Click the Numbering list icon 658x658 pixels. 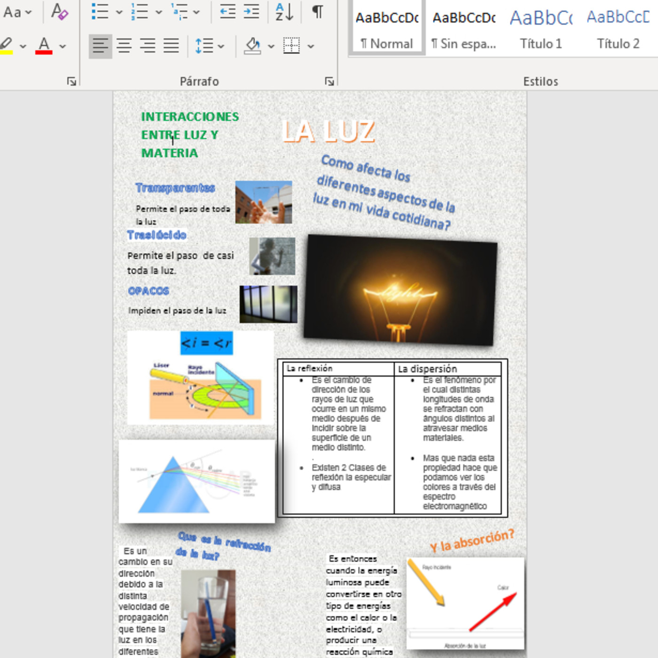(x=140, y=11)
